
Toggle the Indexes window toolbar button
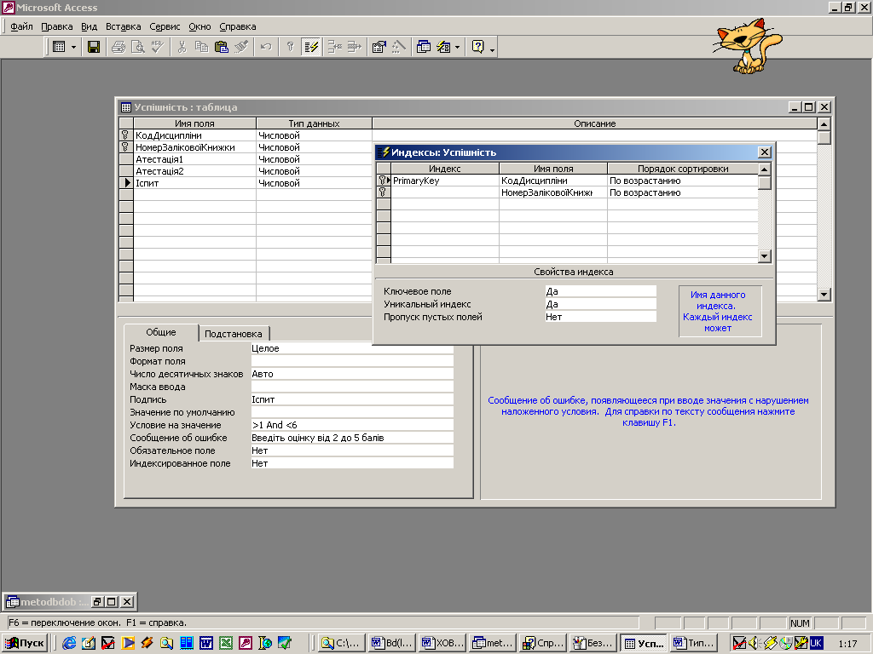click(x=311, y=48)
